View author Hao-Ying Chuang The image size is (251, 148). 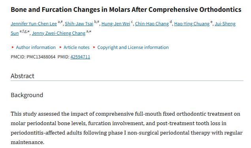coord(192,24)
